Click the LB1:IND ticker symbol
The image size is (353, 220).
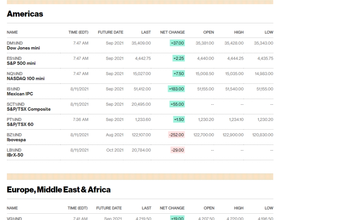[14, 150]
